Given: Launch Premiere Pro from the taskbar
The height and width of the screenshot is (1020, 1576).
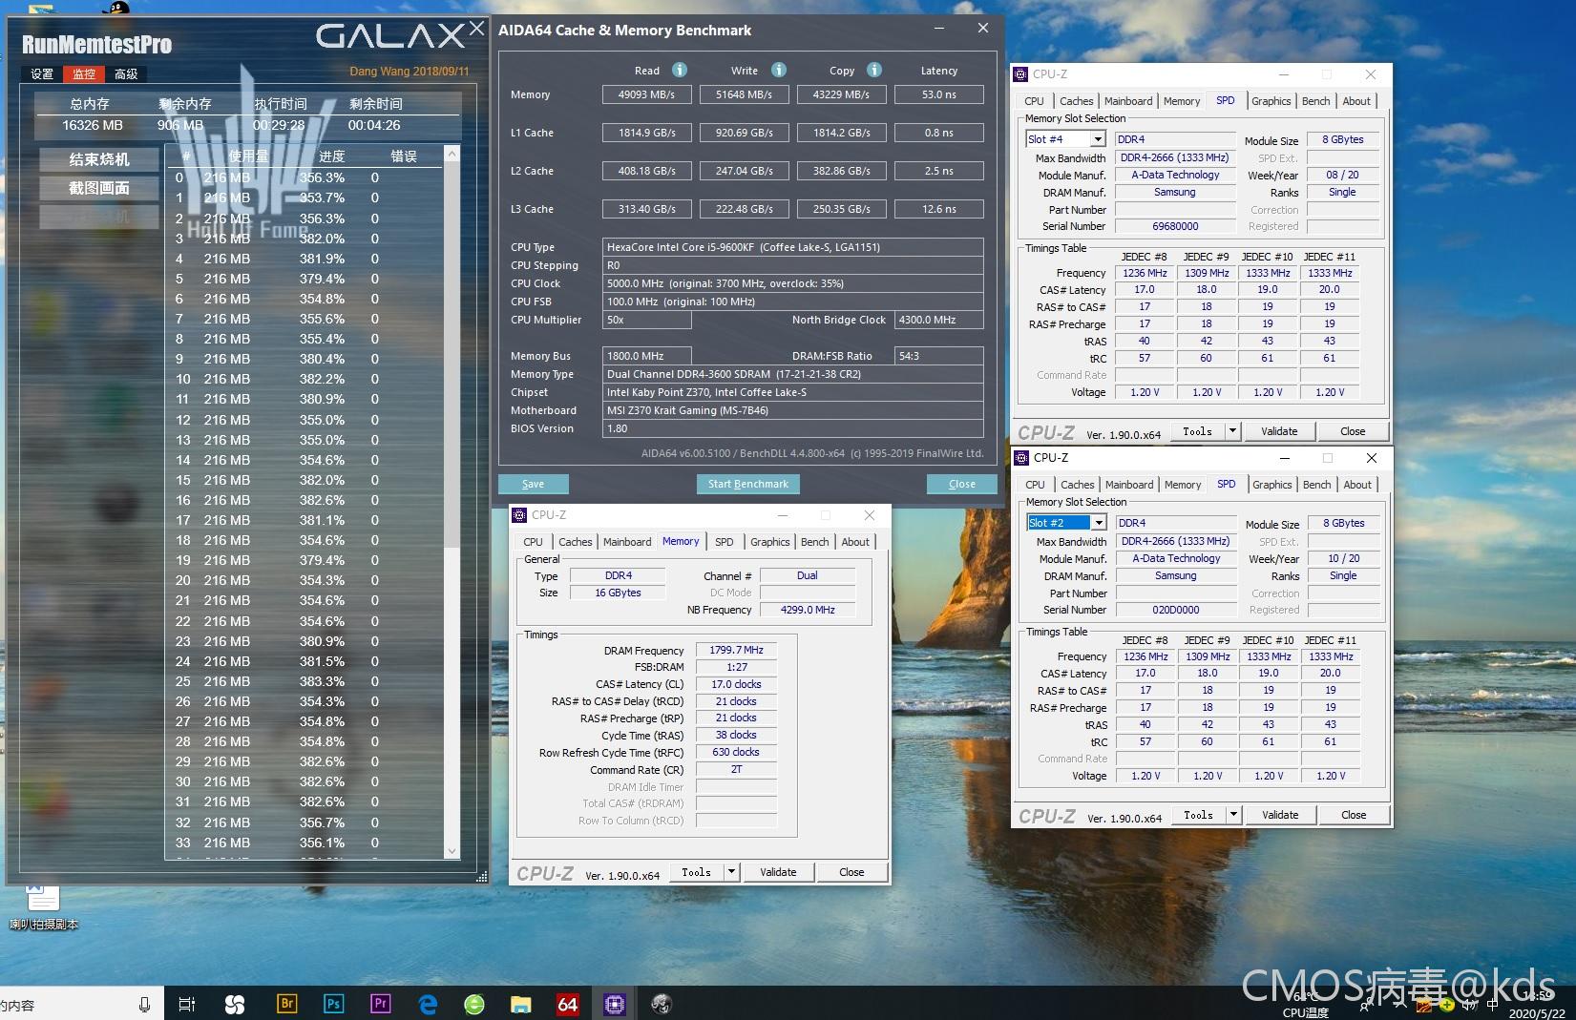Looking at the screenshot, I should click(x=380, y=1004).
